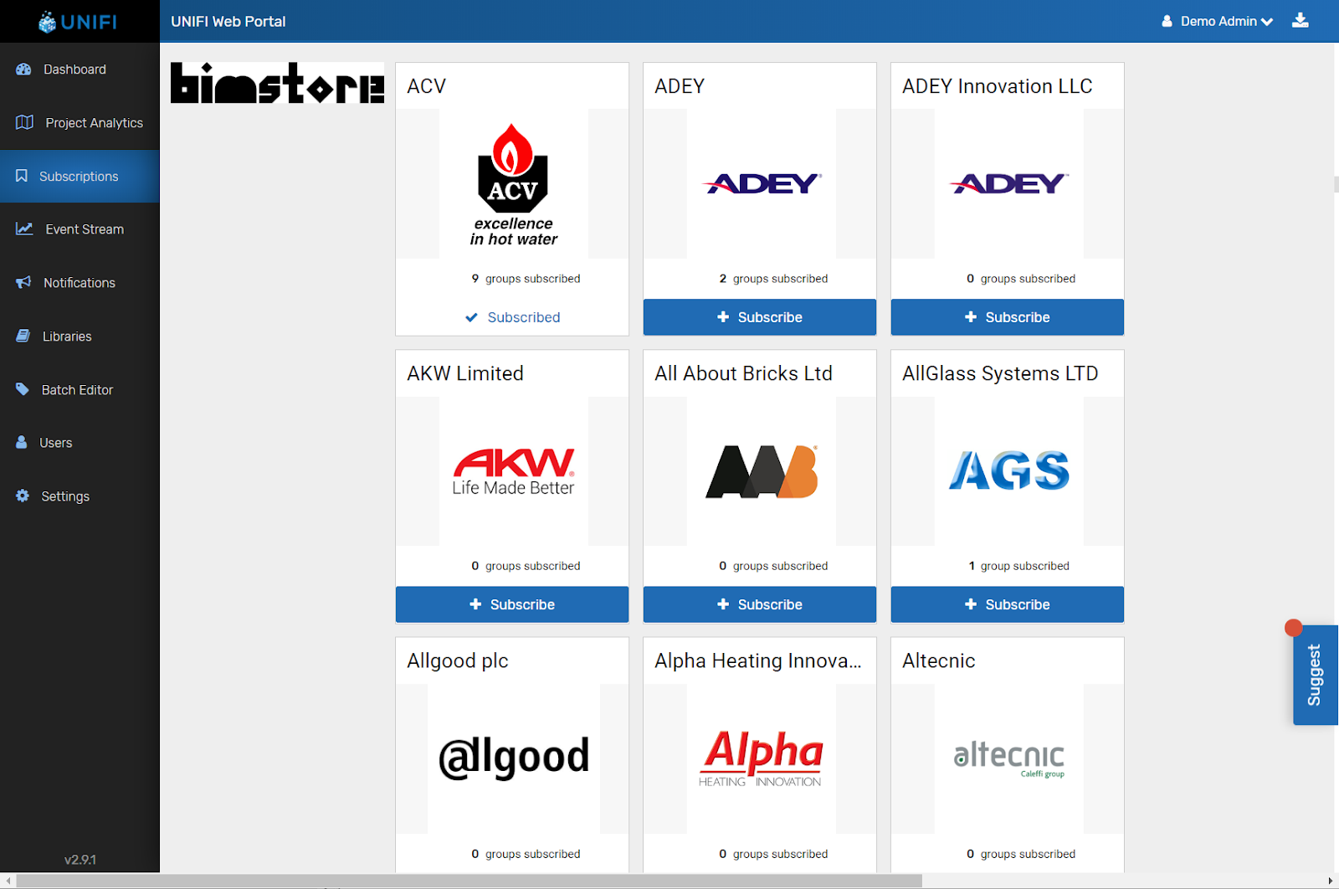Click the Demo Admin user avatar icon

click(x=1167, y=21)
